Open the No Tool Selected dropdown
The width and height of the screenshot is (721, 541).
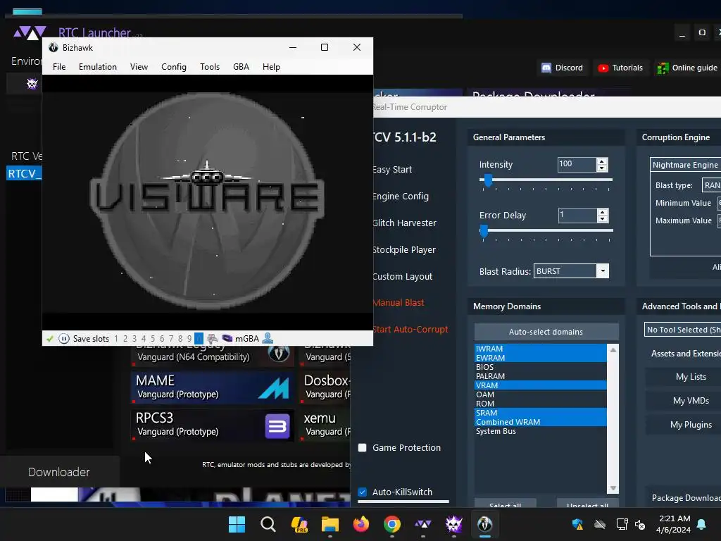coord(683,330)
